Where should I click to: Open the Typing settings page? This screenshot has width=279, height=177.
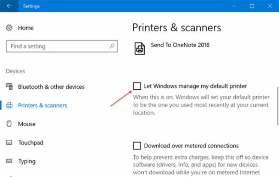tap(27, 161)
